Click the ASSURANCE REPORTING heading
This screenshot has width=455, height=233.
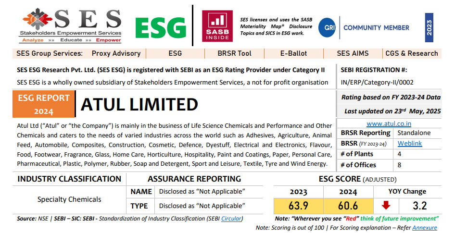tap(194, 179)
